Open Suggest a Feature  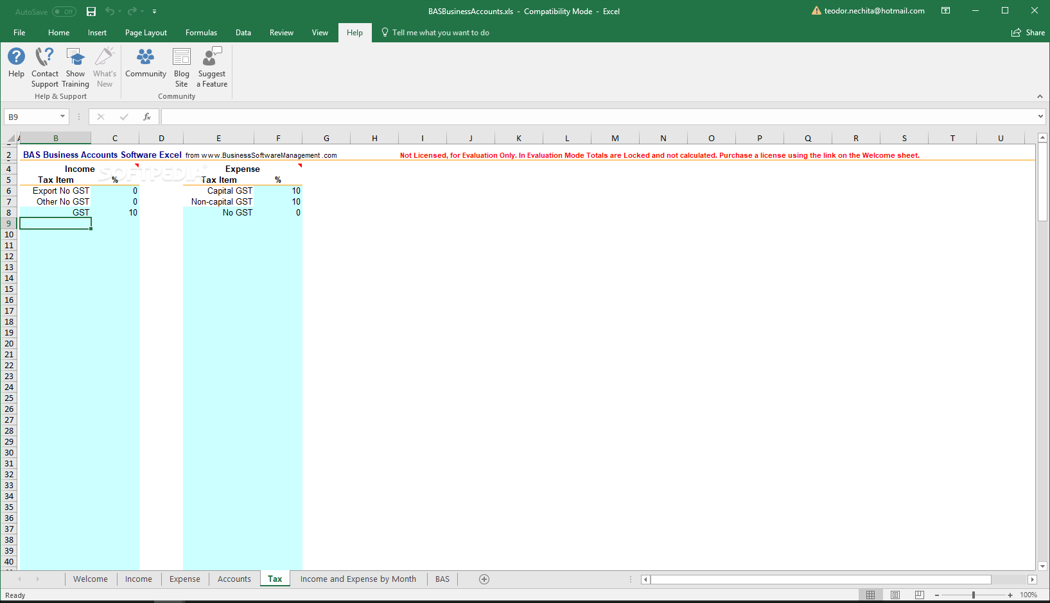[212, 67]
